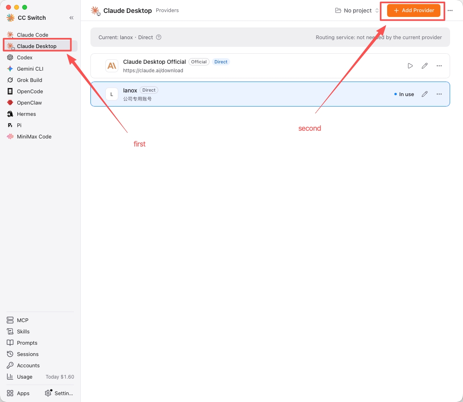Open the Accounts key icon
Screen dimensions: 463x402
10,365
